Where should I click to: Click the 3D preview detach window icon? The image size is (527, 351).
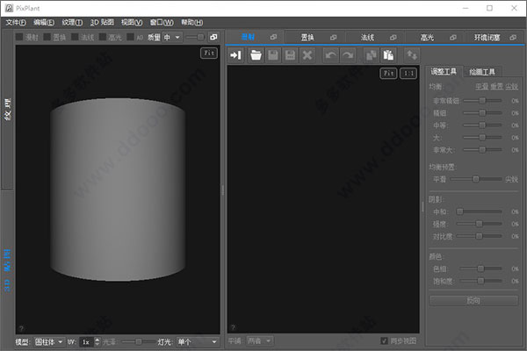213,37
